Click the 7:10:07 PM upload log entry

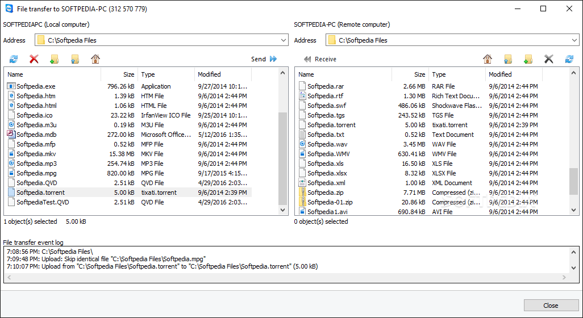tap(162, 266)
